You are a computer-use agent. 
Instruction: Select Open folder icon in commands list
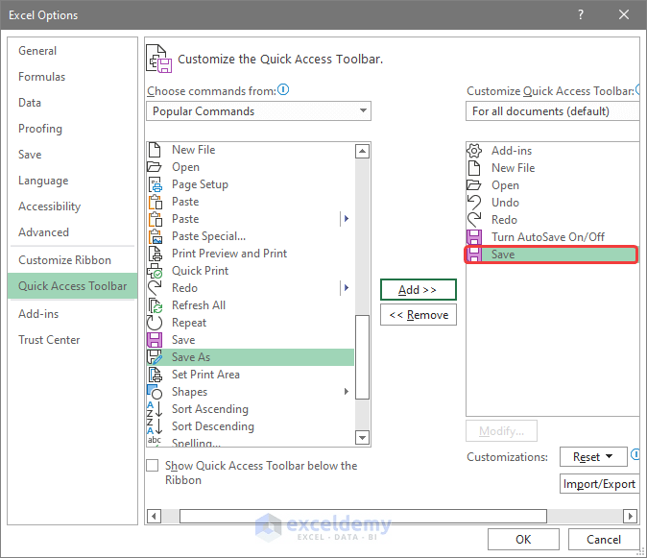(x=155, y=167)
